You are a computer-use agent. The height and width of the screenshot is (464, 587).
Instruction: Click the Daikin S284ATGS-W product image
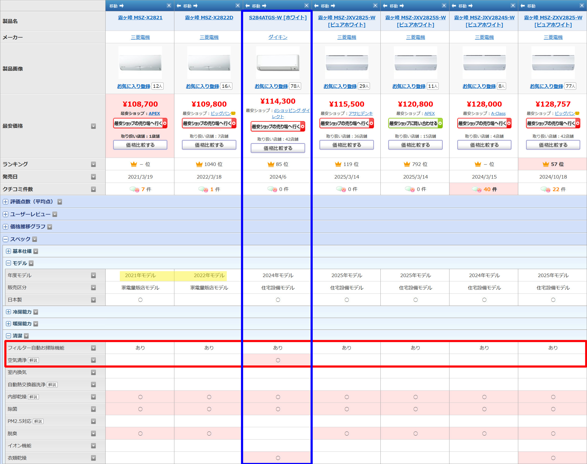tap(278, 63)
